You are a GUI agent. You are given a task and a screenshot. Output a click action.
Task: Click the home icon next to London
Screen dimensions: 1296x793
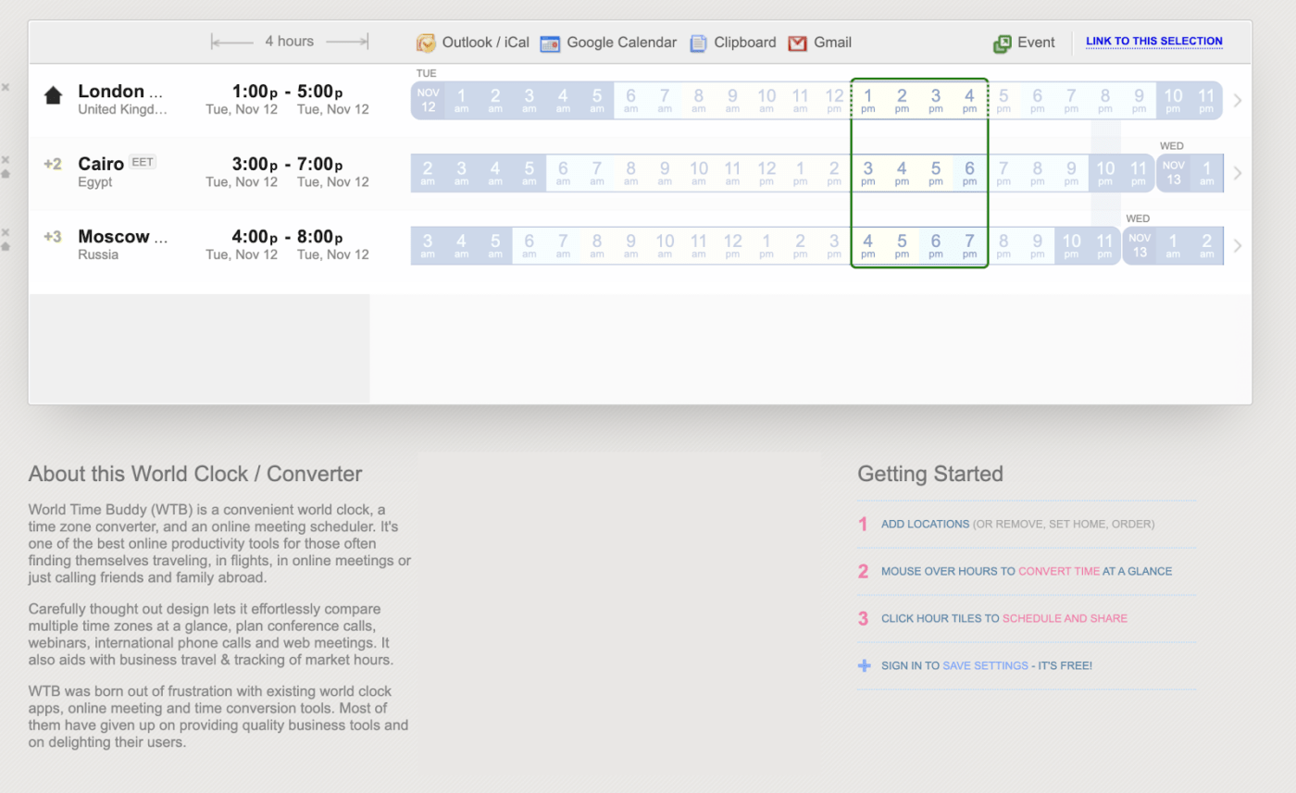tap(53, 94)
